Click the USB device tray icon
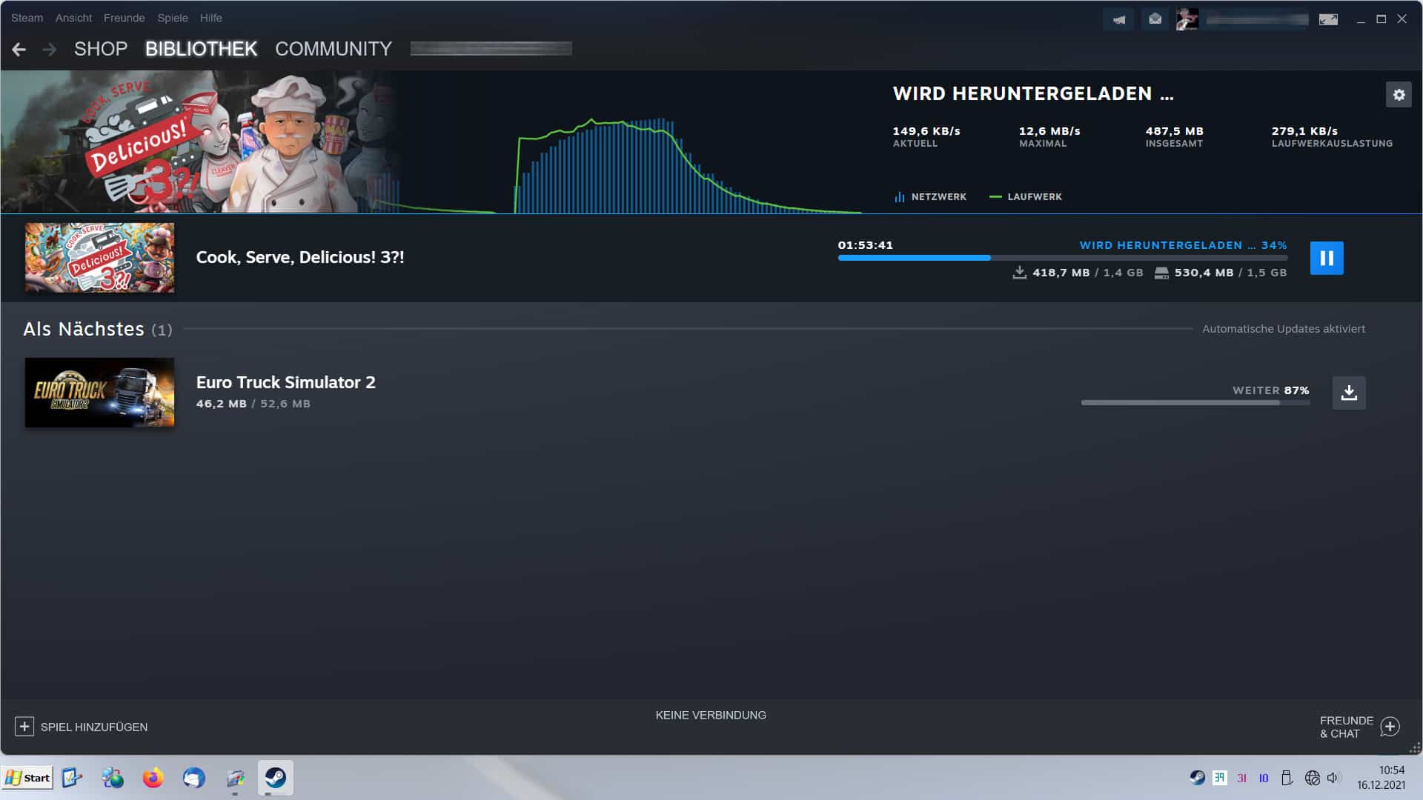1423x800 pixels. click(x=1287, y=778)
